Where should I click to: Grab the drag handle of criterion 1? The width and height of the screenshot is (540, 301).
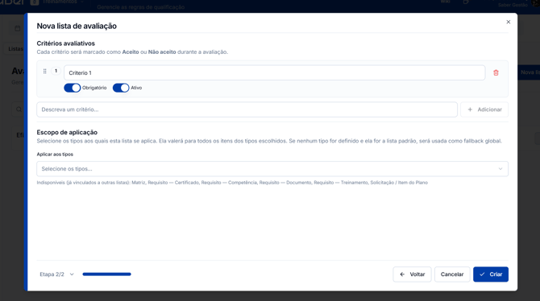45,71
